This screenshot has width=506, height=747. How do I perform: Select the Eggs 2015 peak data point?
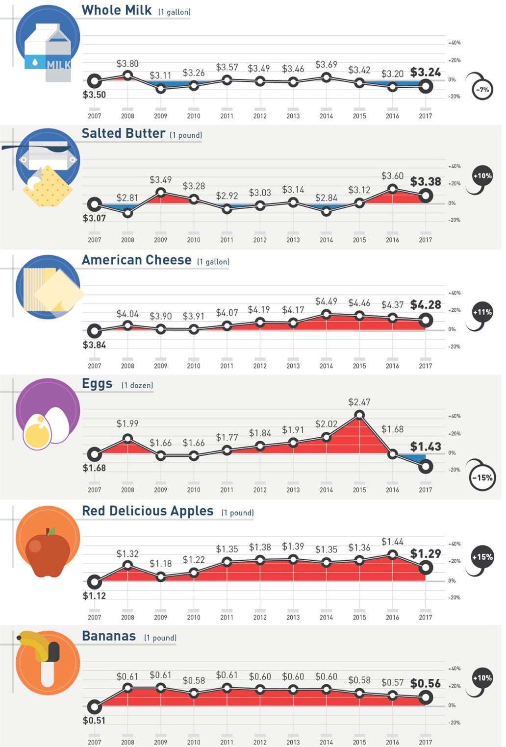[359, 415]
